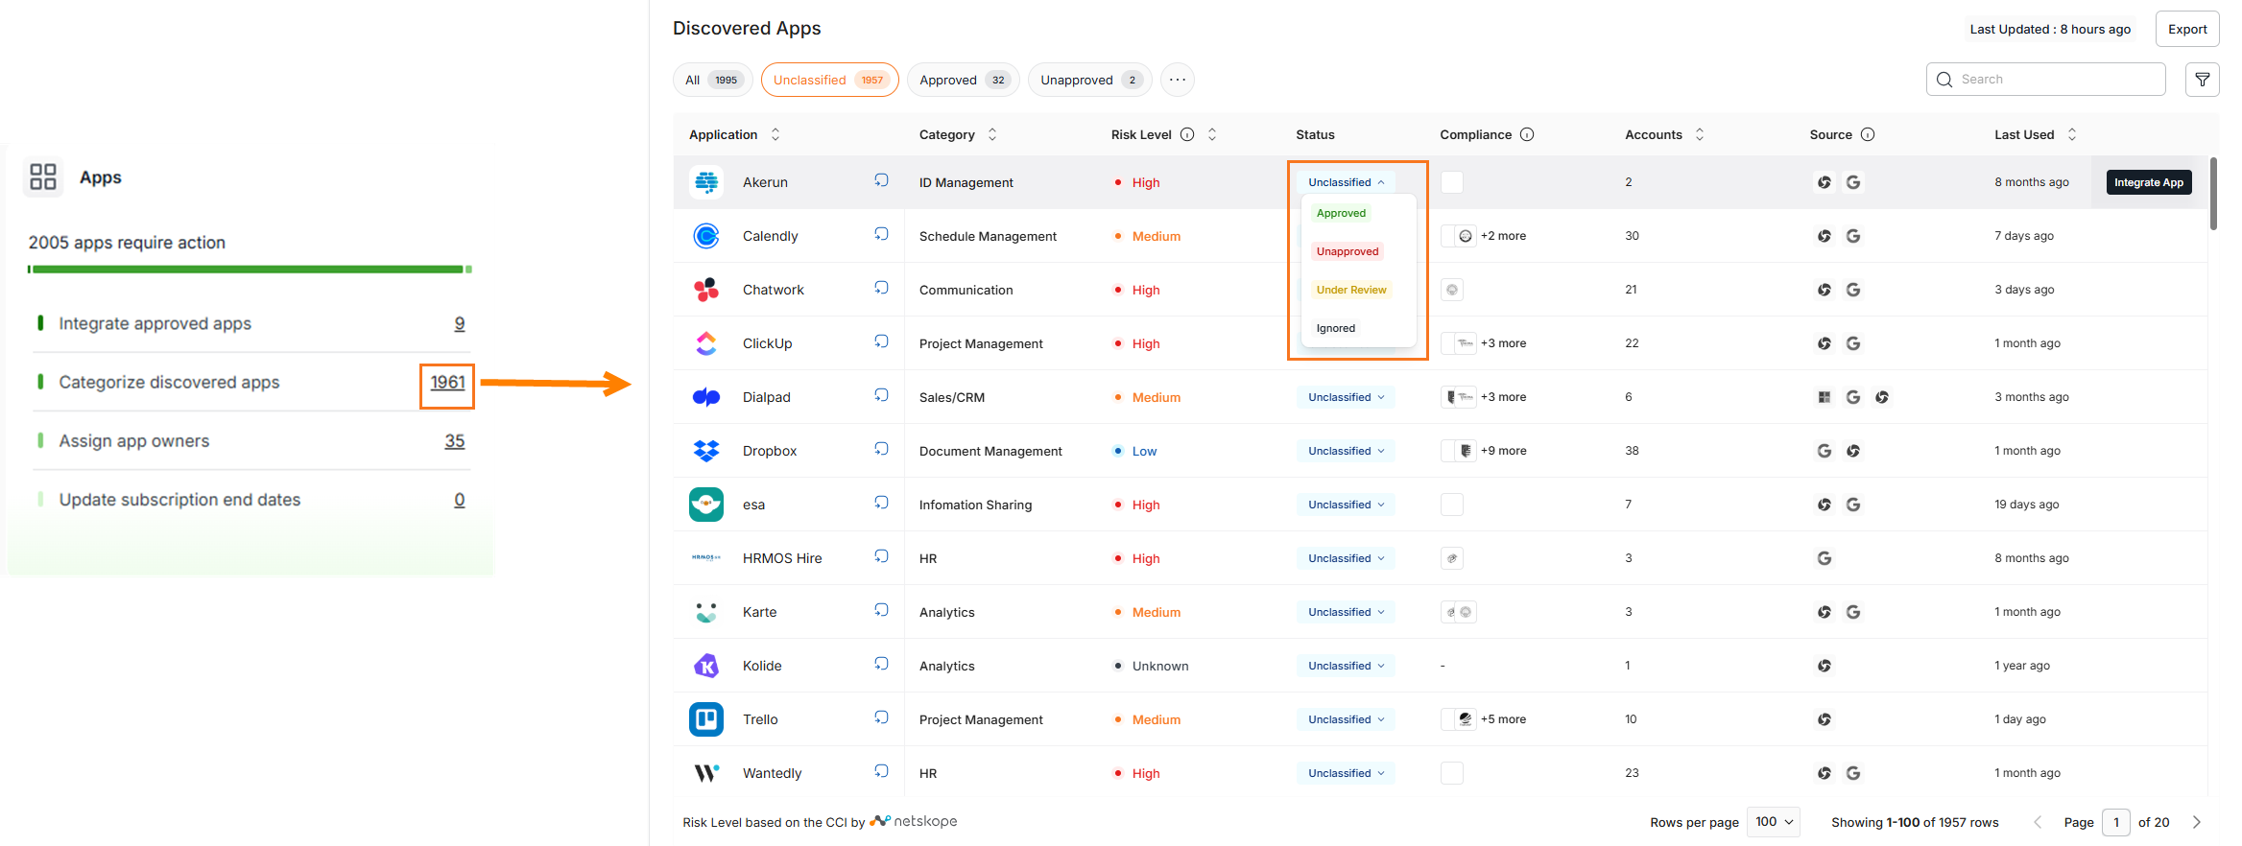This screenshot has height=846, width=2242.
Task: Open Categorize discovered apps count 1961
Action: tap(447, 382)
